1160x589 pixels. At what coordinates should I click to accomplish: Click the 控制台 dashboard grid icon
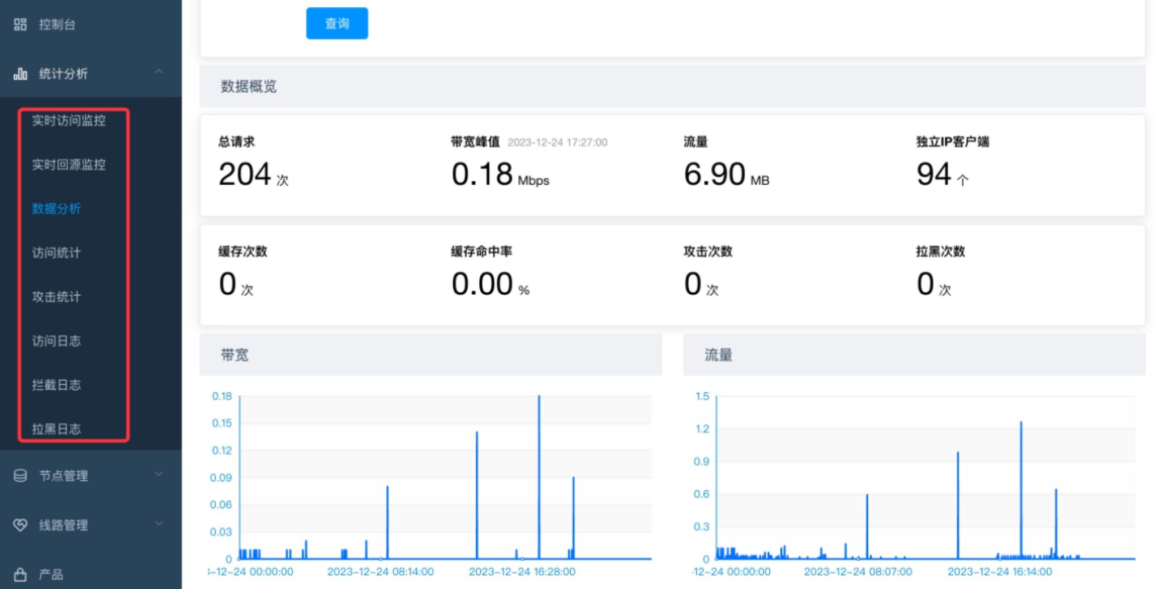tap(20, 24)
